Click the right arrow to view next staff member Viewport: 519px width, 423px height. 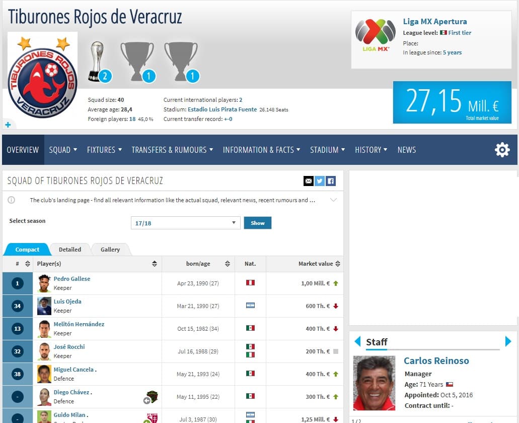click(507, 341)
